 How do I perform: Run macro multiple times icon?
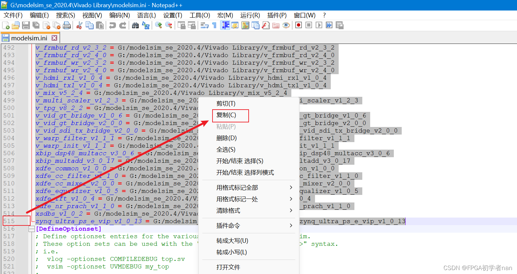(329, 25)
